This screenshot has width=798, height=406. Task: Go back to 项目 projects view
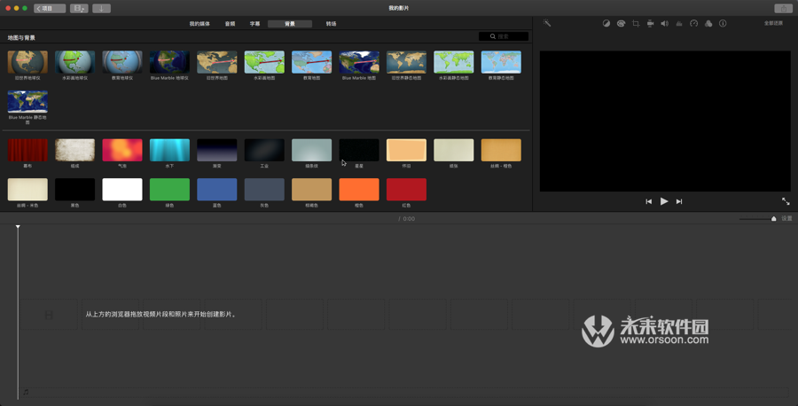click(50, 8)
